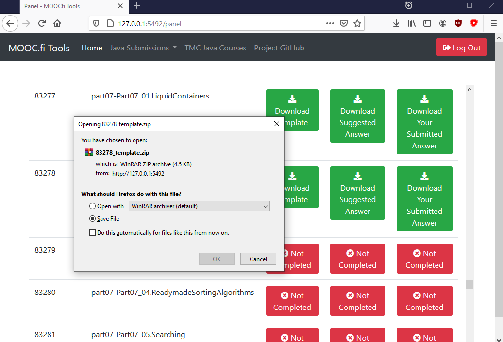
Task: Click middle Not Completed for 83280
Action: click(x=357, y=301)
